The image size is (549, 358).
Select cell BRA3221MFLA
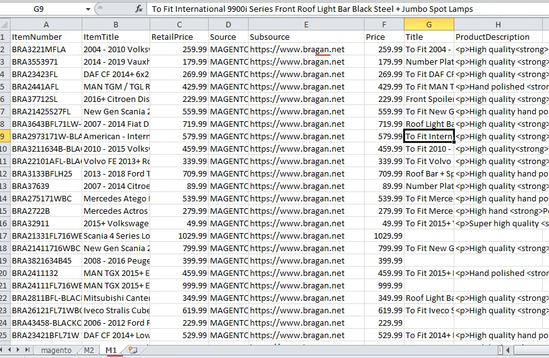[x=46, y=49]
